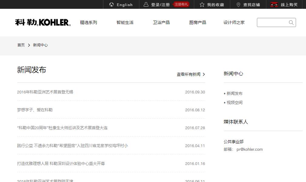This screenshot has width=306, height=182.
Task: Click the globe icon for English version
Action: click(x=112, y=5)
